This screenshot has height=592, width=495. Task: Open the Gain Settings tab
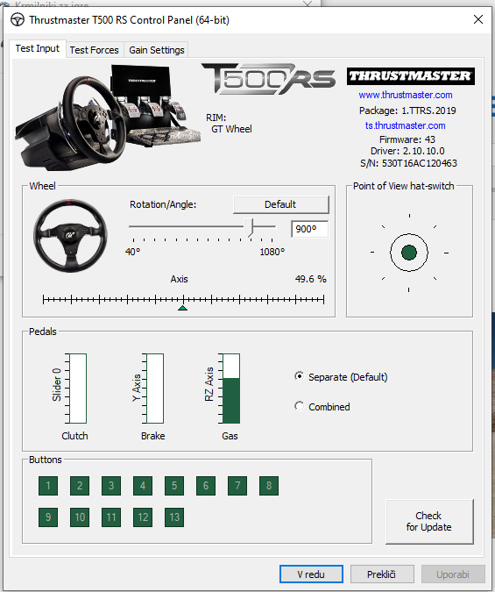[156, 50]
